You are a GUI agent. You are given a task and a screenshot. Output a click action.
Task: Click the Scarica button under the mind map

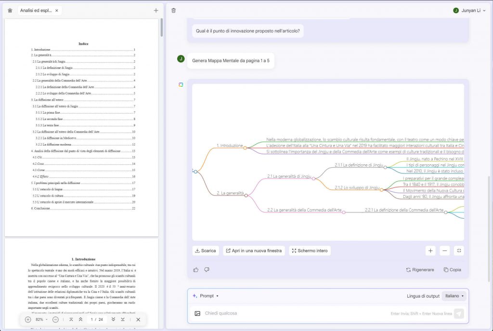click(x=205, y=251)
